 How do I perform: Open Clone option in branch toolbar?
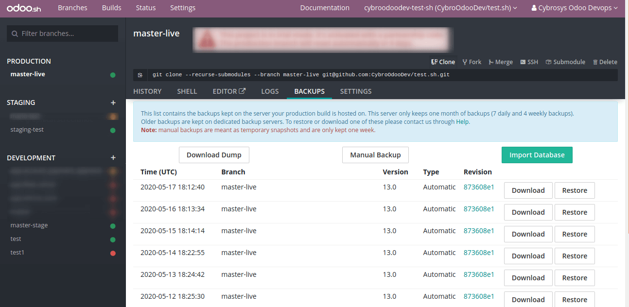(443, 62)
